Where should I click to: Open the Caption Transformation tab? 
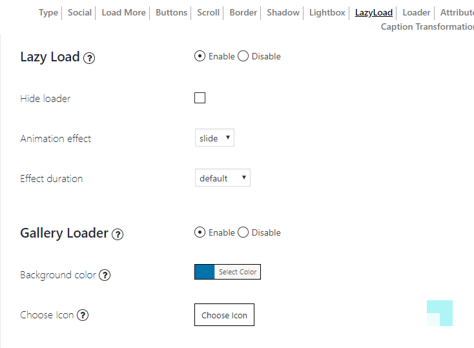tap(428, 26)
